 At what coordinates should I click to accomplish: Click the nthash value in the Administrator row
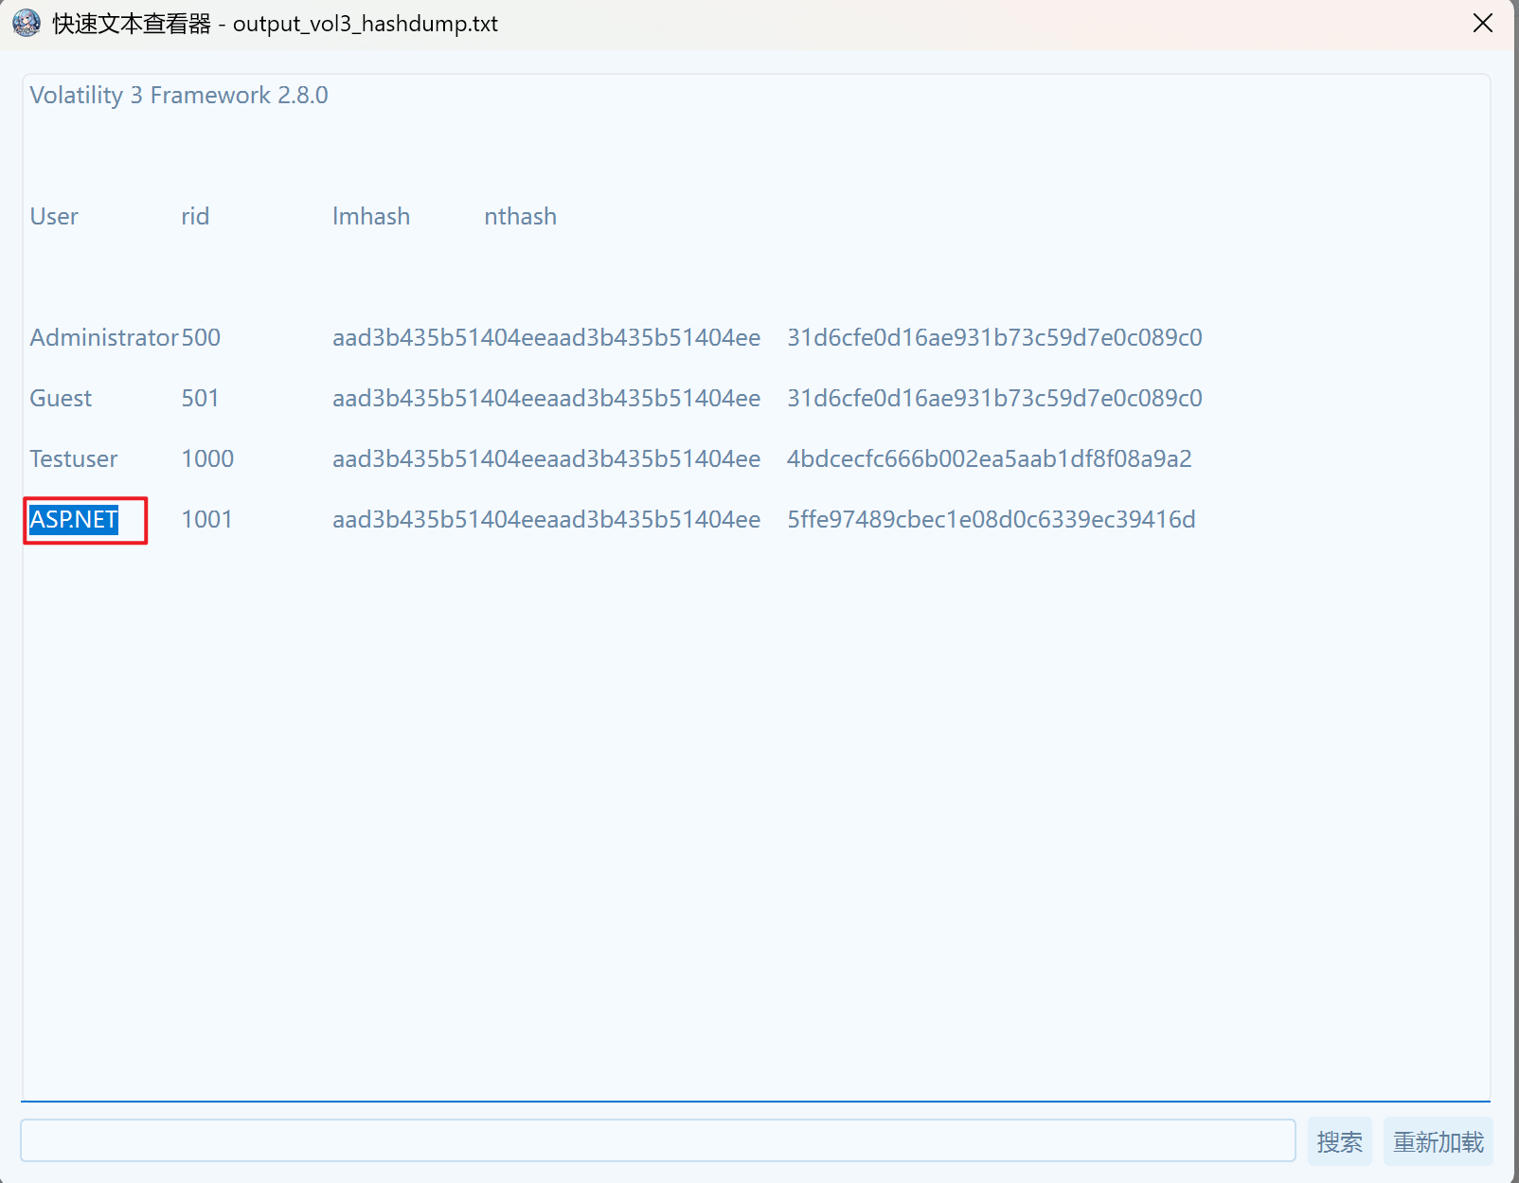click(x=994, y=338)
